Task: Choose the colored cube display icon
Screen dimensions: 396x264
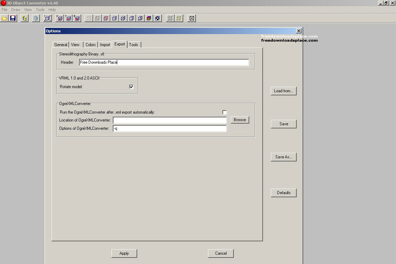Action: pyautogui.click(x=149, y=18)
